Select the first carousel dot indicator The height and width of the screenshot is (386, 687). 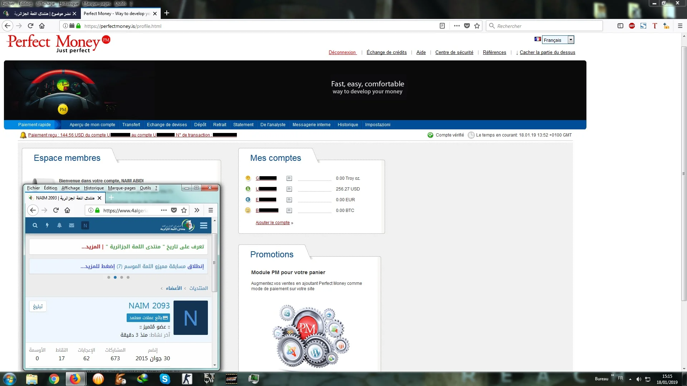pyautogui.click(x=109, y=277)
